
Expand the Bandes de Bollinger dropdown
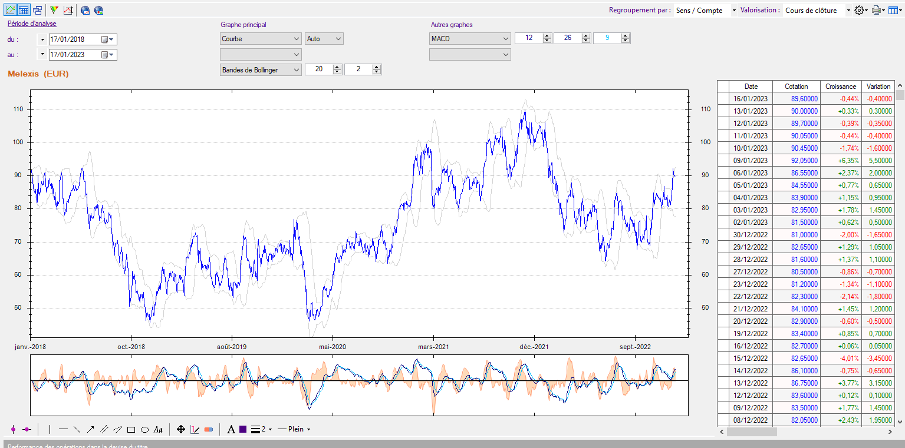(x=261, y=69)
